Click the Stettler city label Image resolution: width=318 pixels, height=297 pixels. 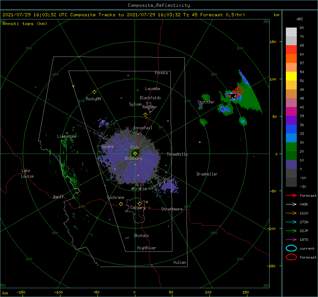click(x=206, y=102)
